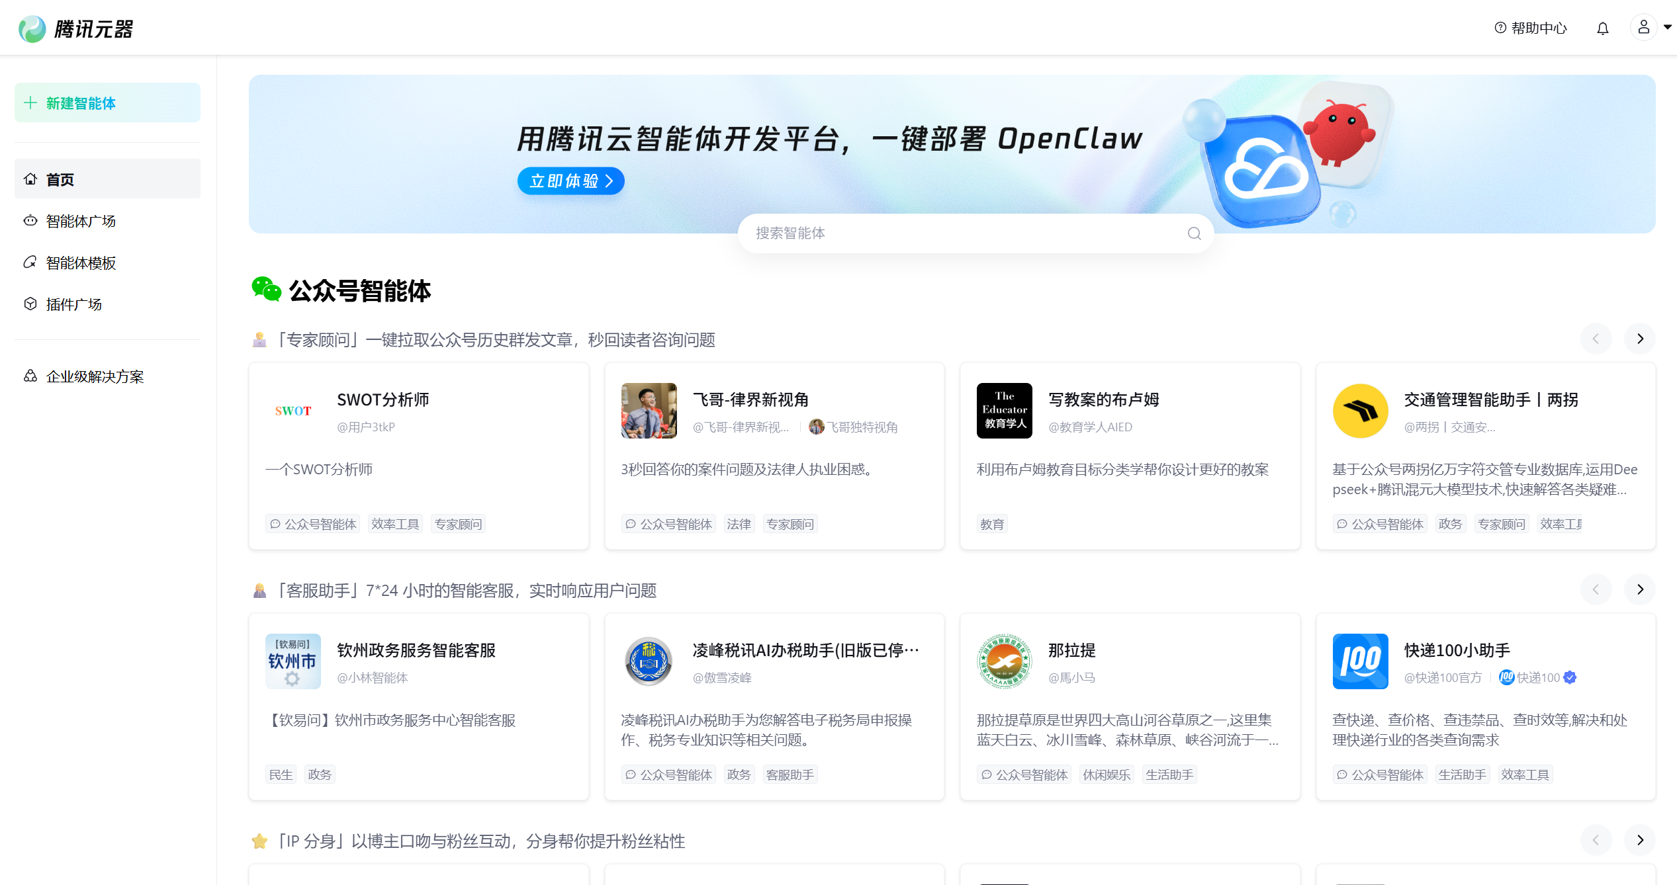
Task: Open 钦州政务服务智能客服 card title
Action: tap(416, 650)
